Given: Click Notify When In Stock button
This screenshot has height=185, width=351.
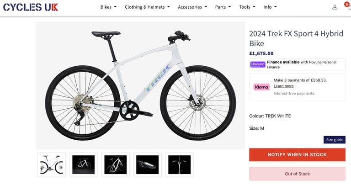Looking at the screenshot, I should (x=297, y=154).
